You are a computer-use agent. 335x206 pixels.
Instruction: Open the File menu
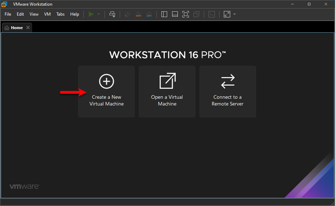[8, 14]
